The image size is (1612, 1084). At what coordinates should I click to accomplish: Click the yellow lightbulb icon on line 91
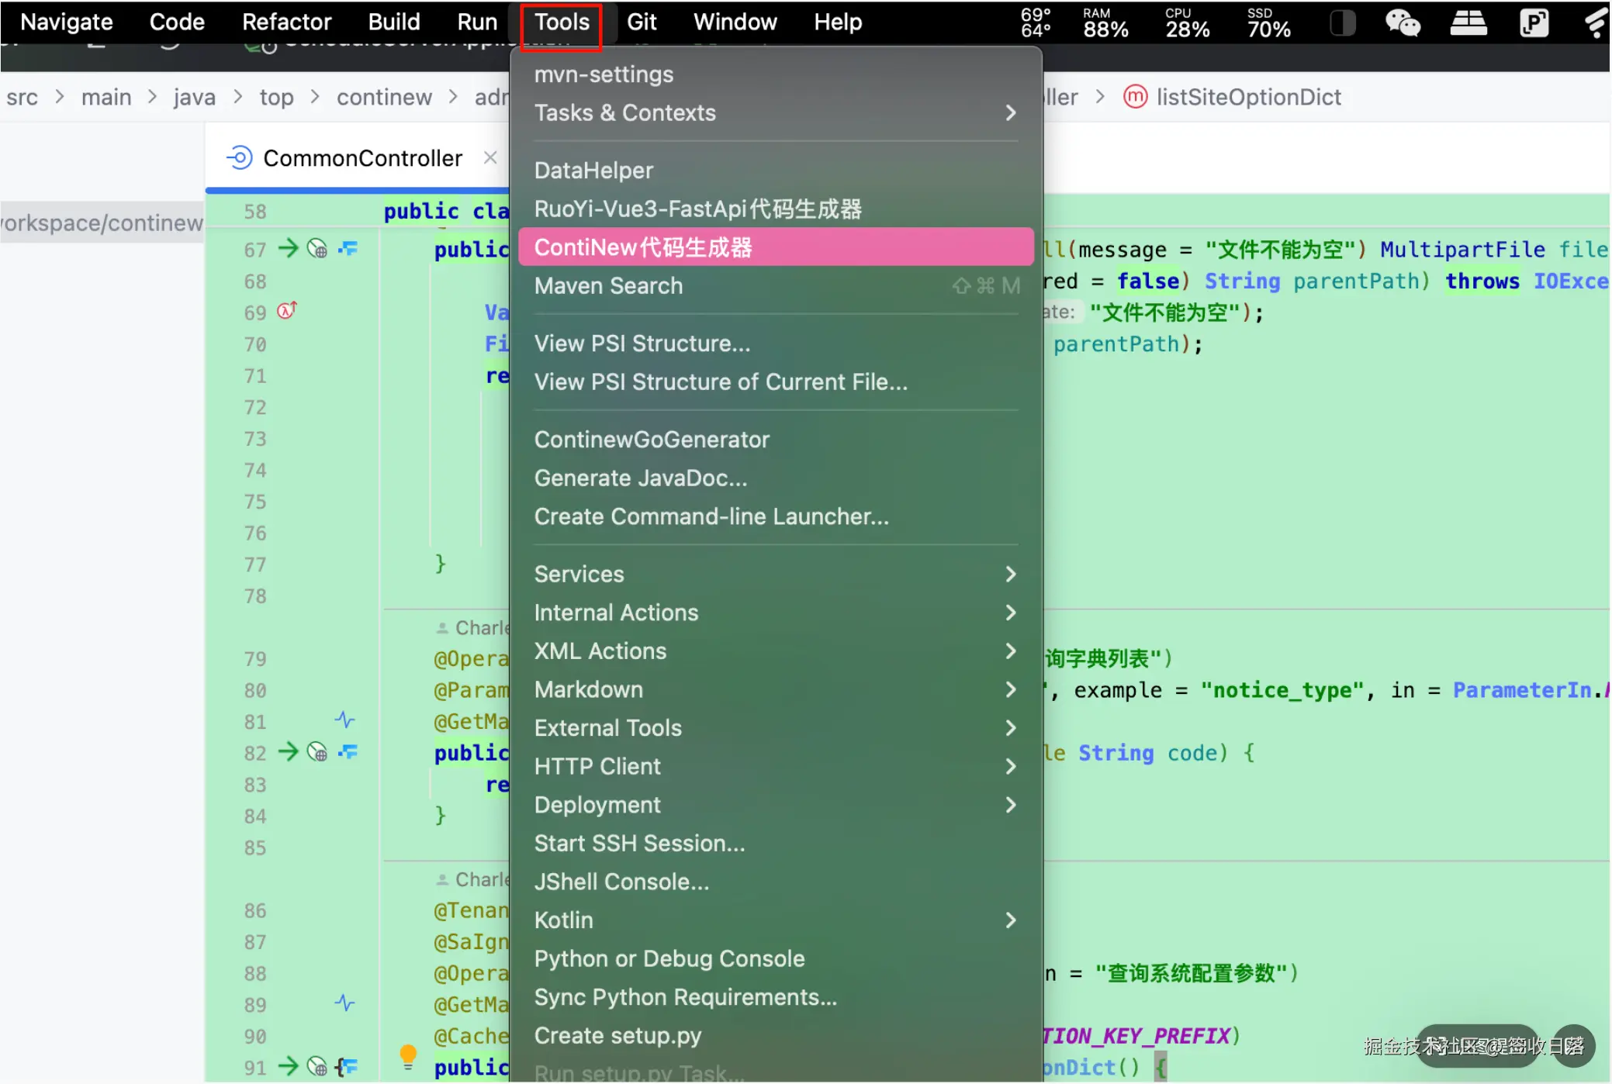pos(408,1055)
